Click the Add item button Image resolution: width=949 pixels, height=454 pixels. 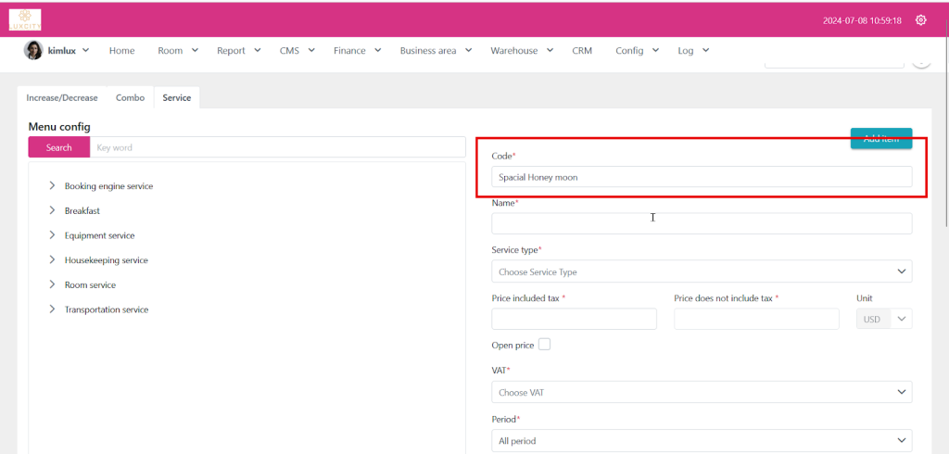880,138
